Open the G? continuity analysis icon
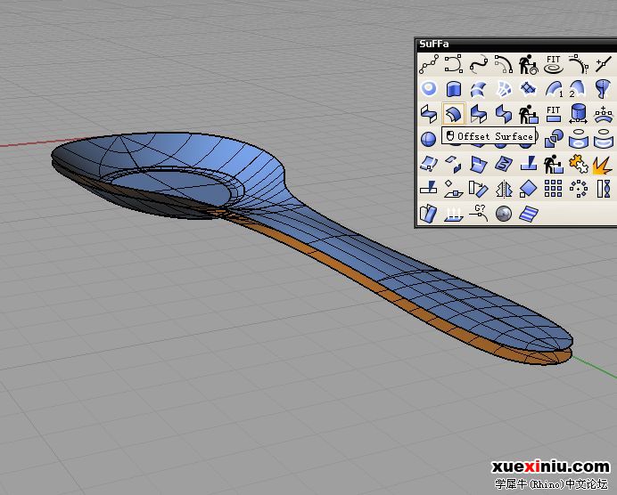This screenshot has width=617, height=495. pyautogui.click(x=479, y=214)
